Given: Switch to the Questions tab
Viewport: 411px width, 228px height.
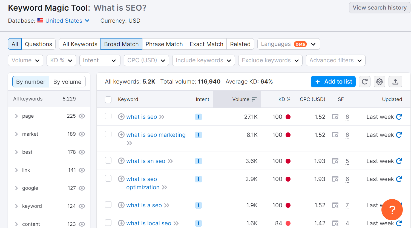Looking at the screenshot, I should pyautogui.click(x=39, y=44).
